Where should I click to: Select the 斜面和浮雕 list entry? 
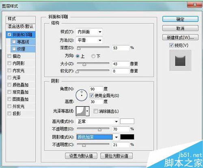[21, 34]
